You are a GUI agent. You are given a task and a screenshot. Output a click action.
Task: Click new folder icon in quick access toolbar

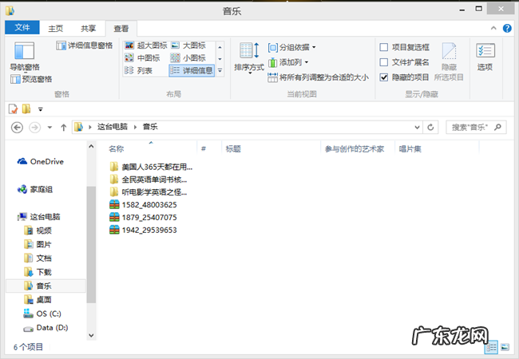coord(26,108)
